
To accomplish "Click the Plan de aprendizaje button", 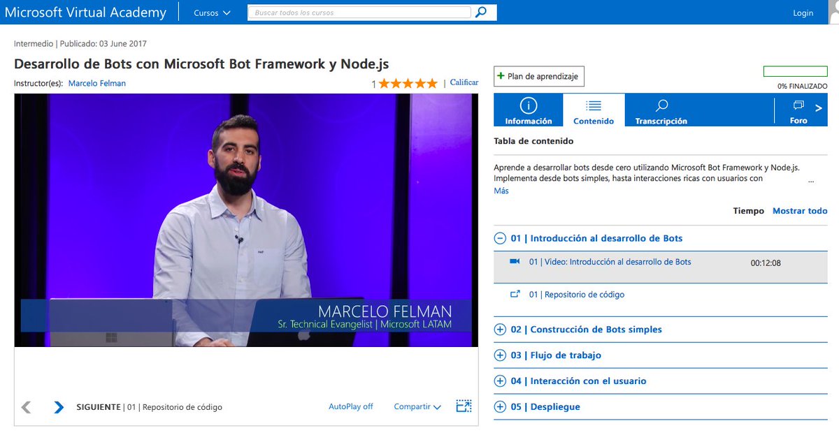I will pos(539,76).
